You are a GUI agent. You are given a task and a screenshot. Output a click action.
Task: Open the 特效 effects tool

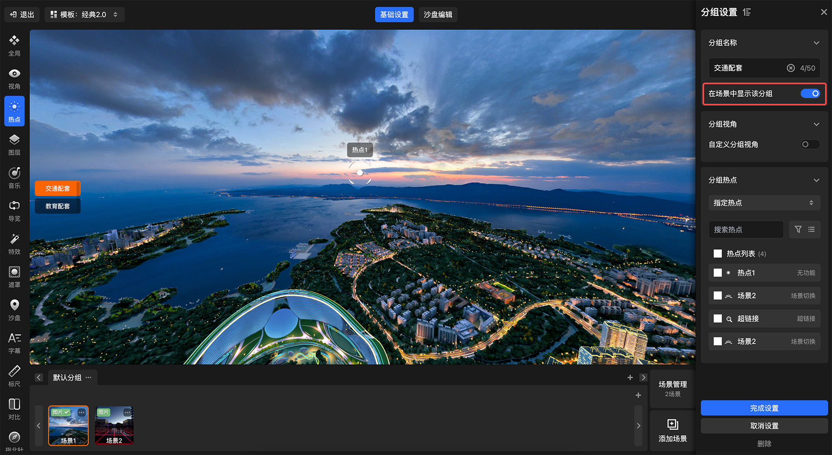[x=14, y=244]
